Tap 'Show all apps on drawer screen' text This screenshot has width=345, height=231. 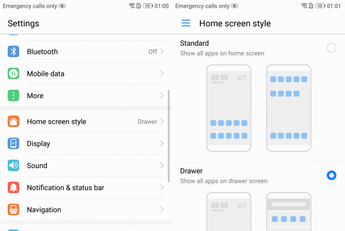(x=224, y=181)
